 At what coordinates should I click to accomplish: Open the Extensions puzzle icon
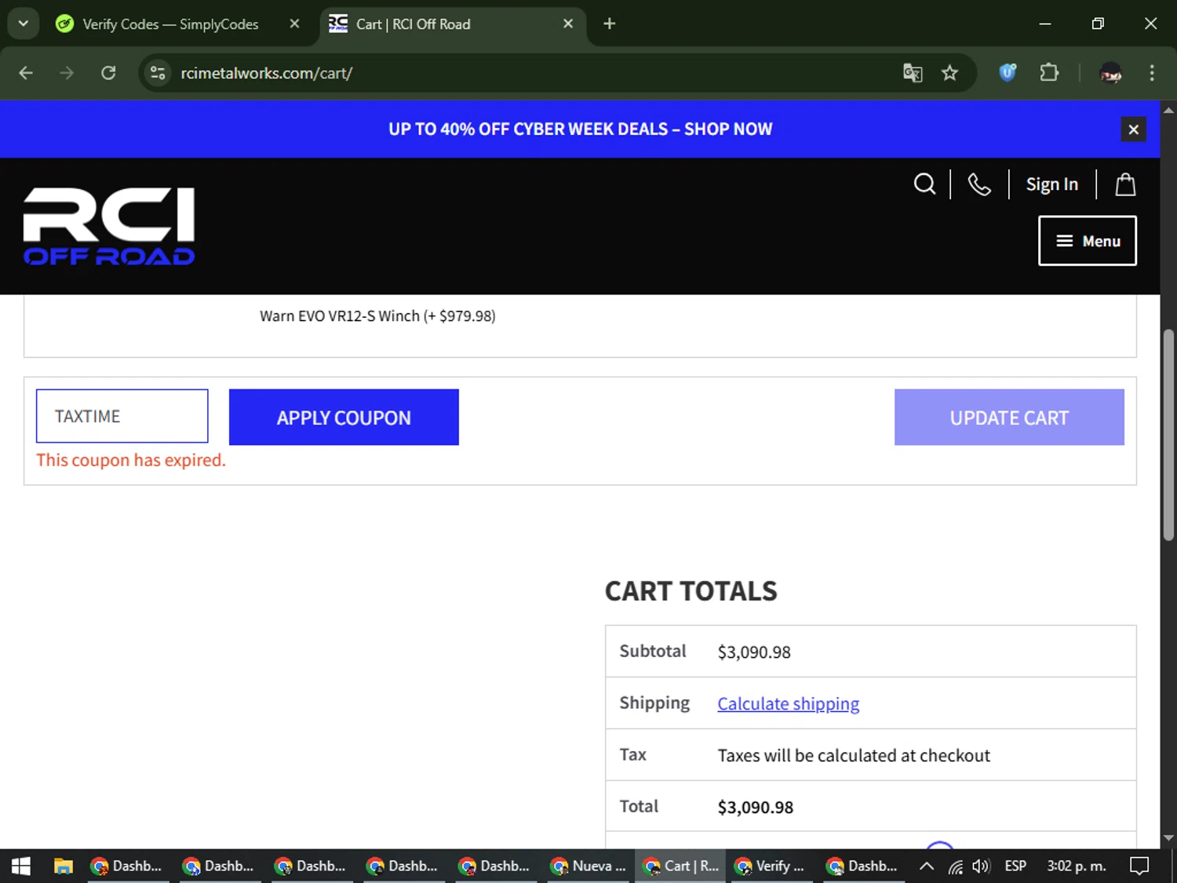click(x=1049, y=73)
